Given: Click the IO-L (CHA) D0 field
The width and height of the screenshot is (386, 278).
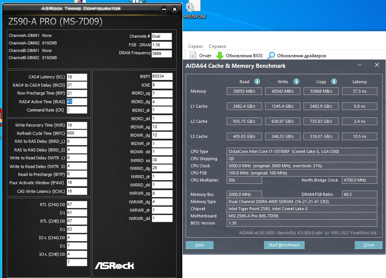Looking at the screenshot, I should pyautogui.click(x=77, y=238).
